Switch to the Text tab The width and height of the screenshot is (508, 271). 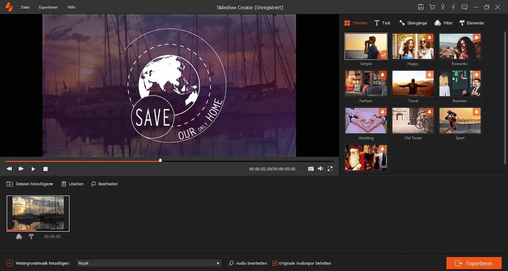[383, 23]
